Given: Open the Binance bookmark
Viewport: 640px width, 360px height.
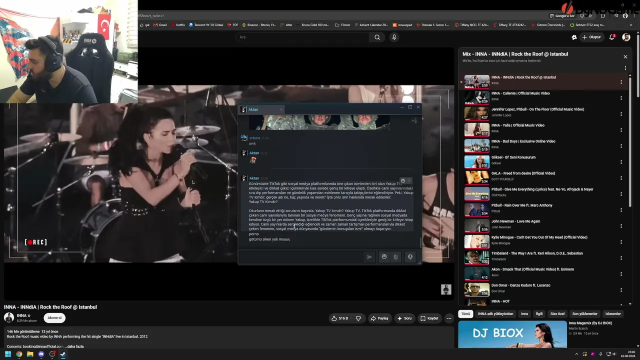Looking at the screenshot, I should point(259,25).
